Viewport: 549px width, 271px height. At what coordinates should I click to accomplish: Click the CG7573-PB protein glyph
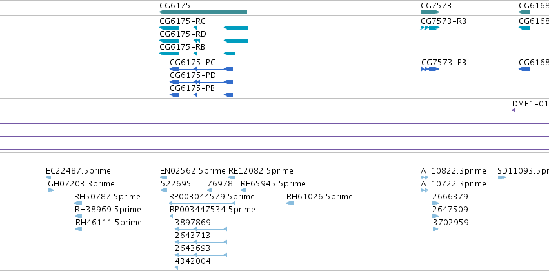pyautogui.click(x=430, y=69)
